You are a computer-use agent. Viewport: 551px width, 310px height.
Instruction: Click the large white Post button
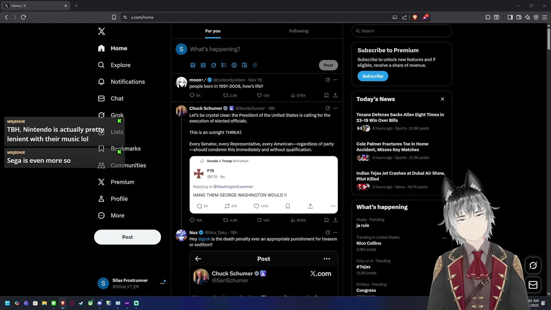[x=127, y=237]
